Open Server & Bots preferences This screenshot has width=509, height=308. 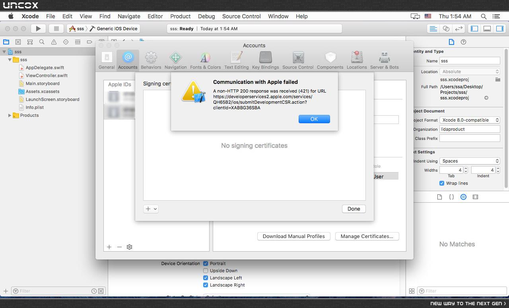(384, 60)
